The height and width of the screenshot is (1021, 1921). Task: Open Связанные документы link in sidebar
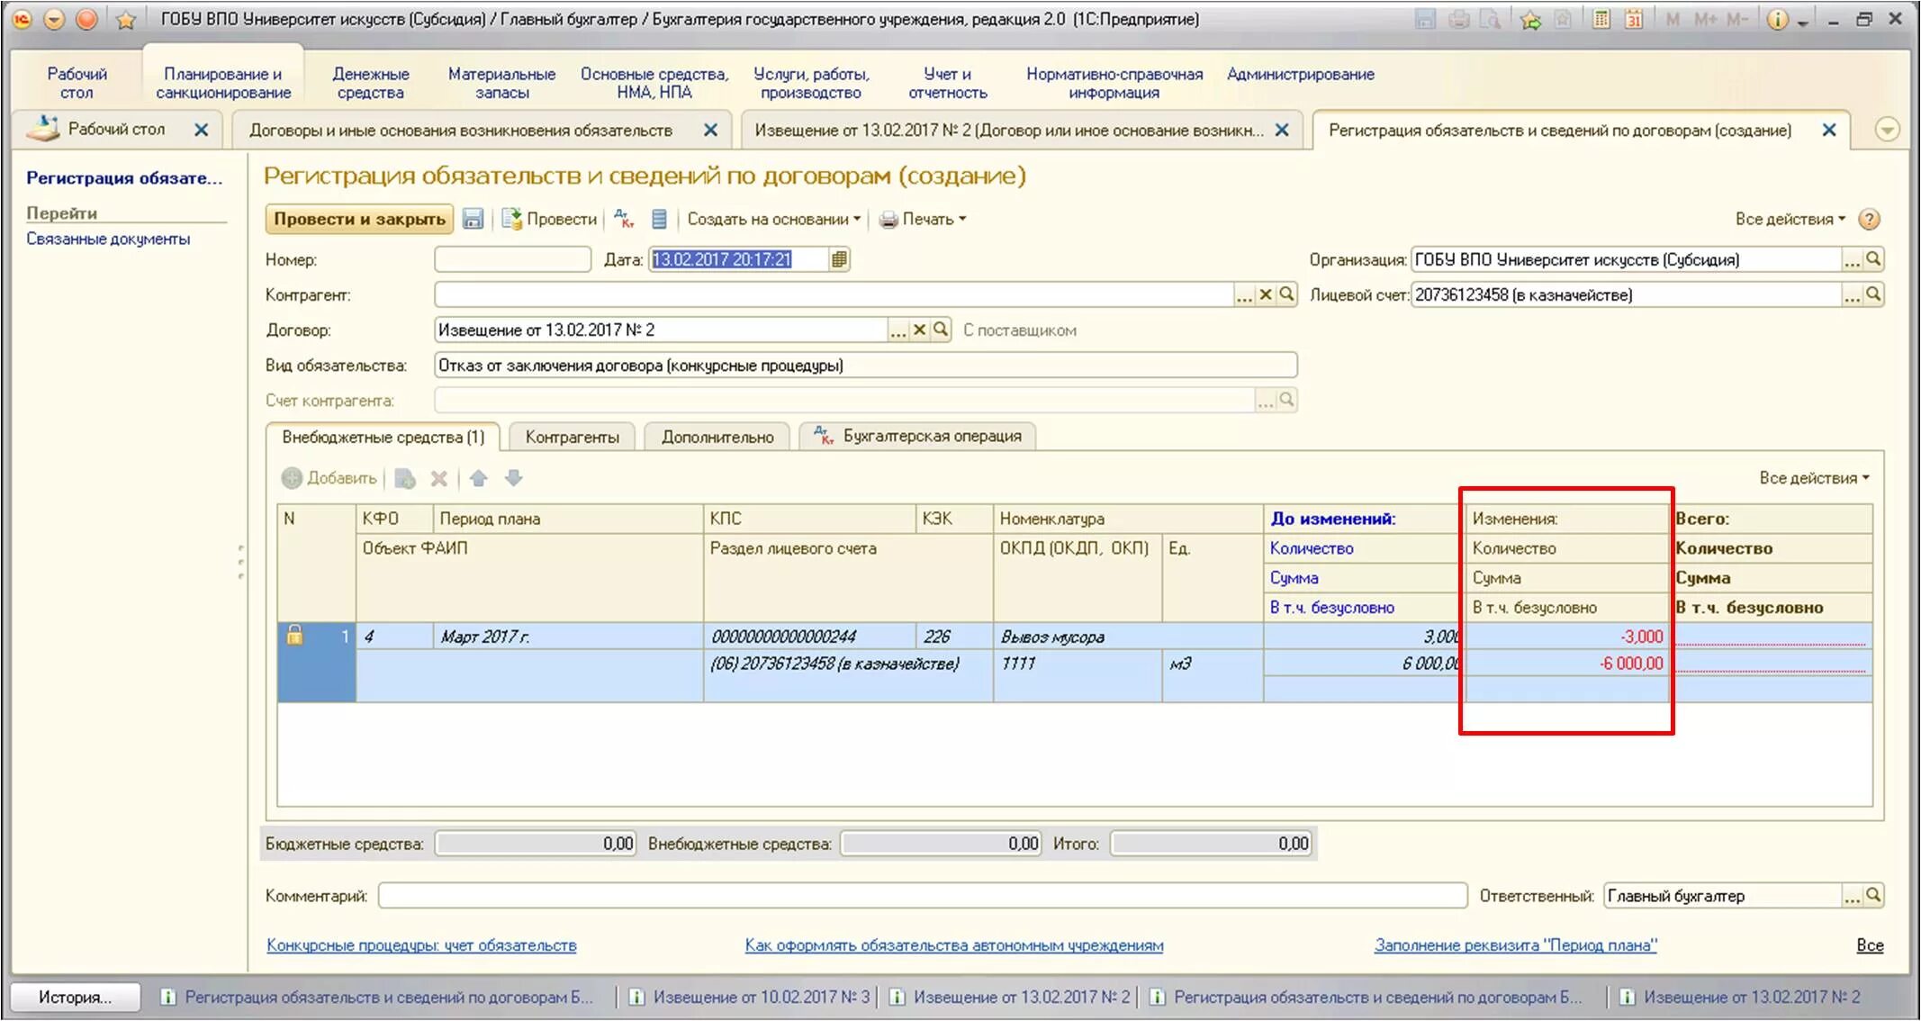coord(108,239)
